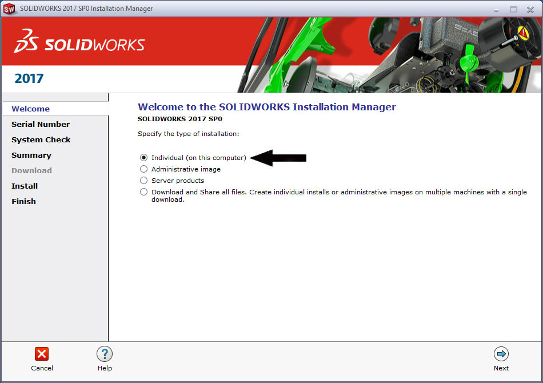
Task: Click the 'Welcome to the SOLIDWORKS Installation Manager' heading
Action: point(267,107)
